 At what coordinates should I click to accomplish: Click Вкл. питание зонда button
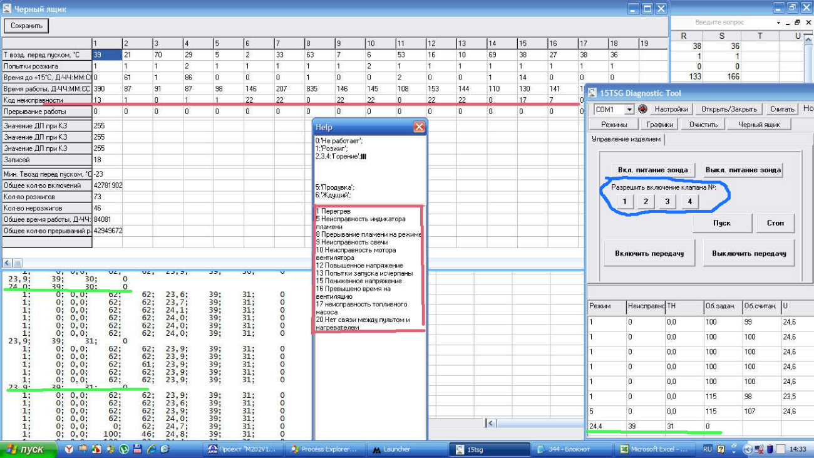pos(652,170)
